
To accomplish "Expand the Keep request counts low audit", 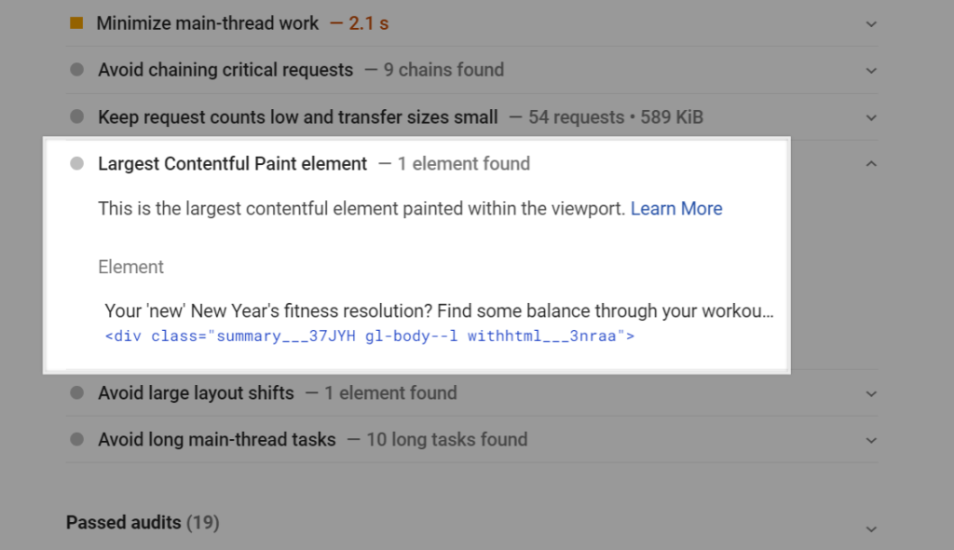I will tap(870, 117).
